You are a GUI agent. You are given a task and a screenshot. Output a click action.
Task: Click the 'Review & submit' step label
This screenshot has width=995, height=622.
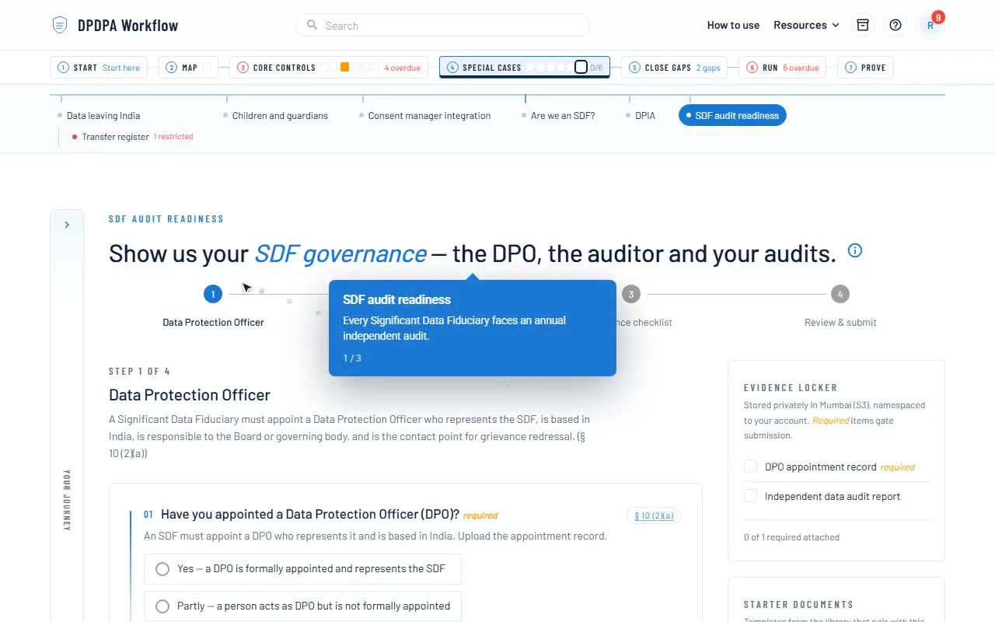click(840, 323)
